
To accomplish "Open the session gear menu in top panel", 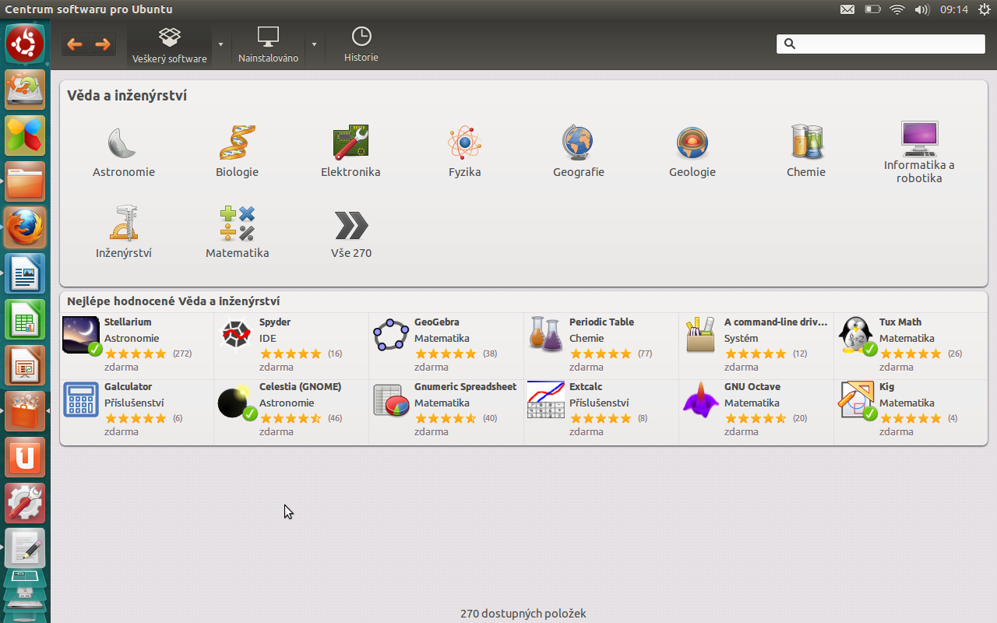I will point(984,9).
